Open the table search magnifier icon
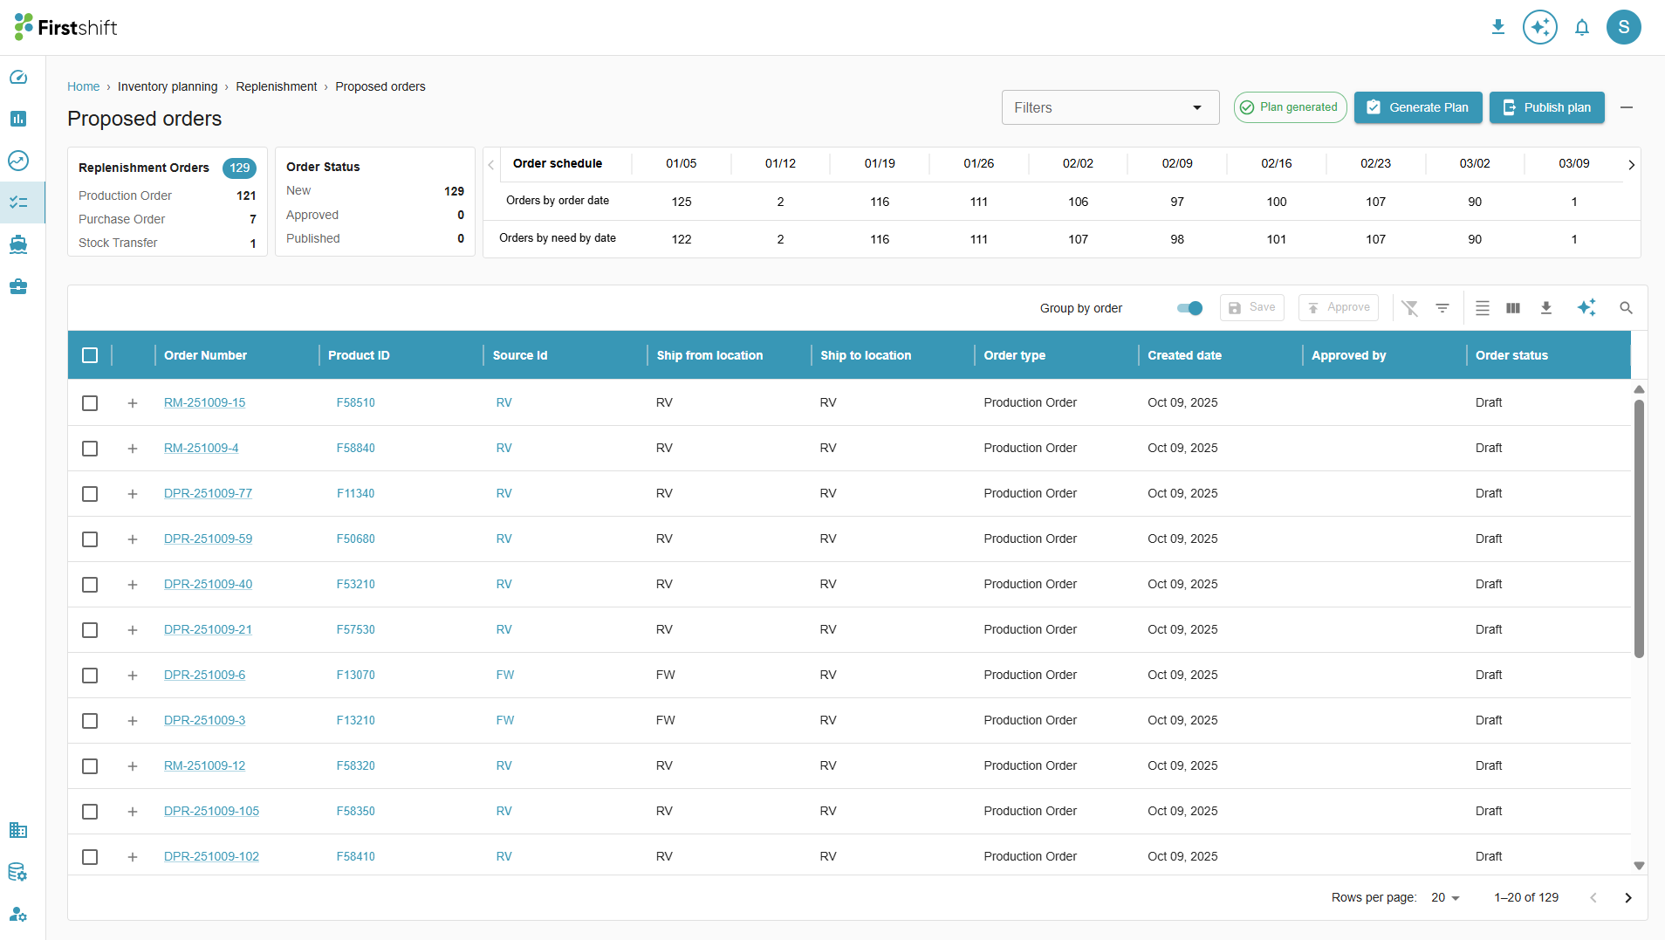Screen dimensions: 1665x940 click(1626, 308)
